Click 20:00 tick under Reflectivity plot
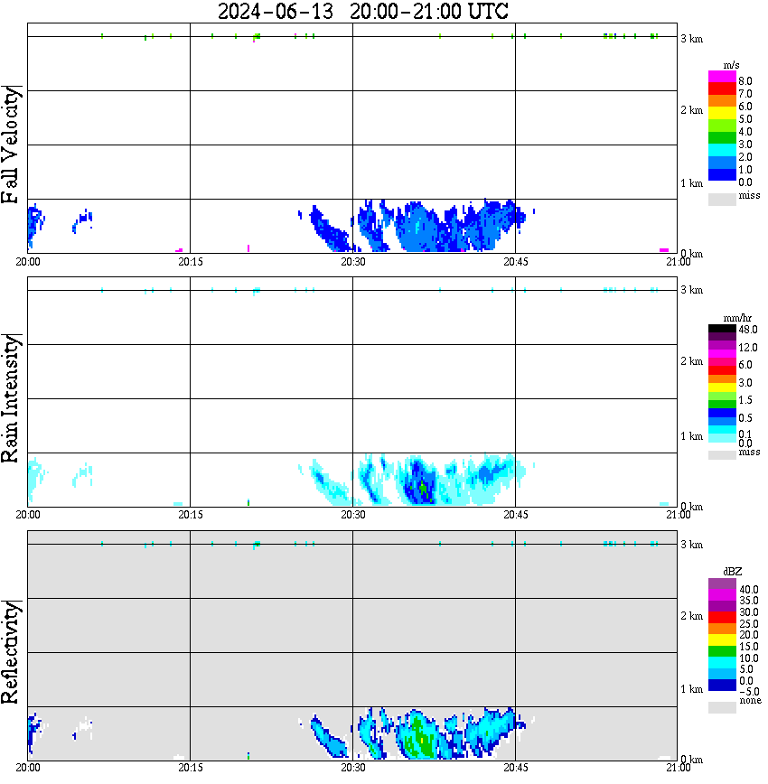Image resolution: width=768 pixels, height=784 pixels. (x=28, y=768)
